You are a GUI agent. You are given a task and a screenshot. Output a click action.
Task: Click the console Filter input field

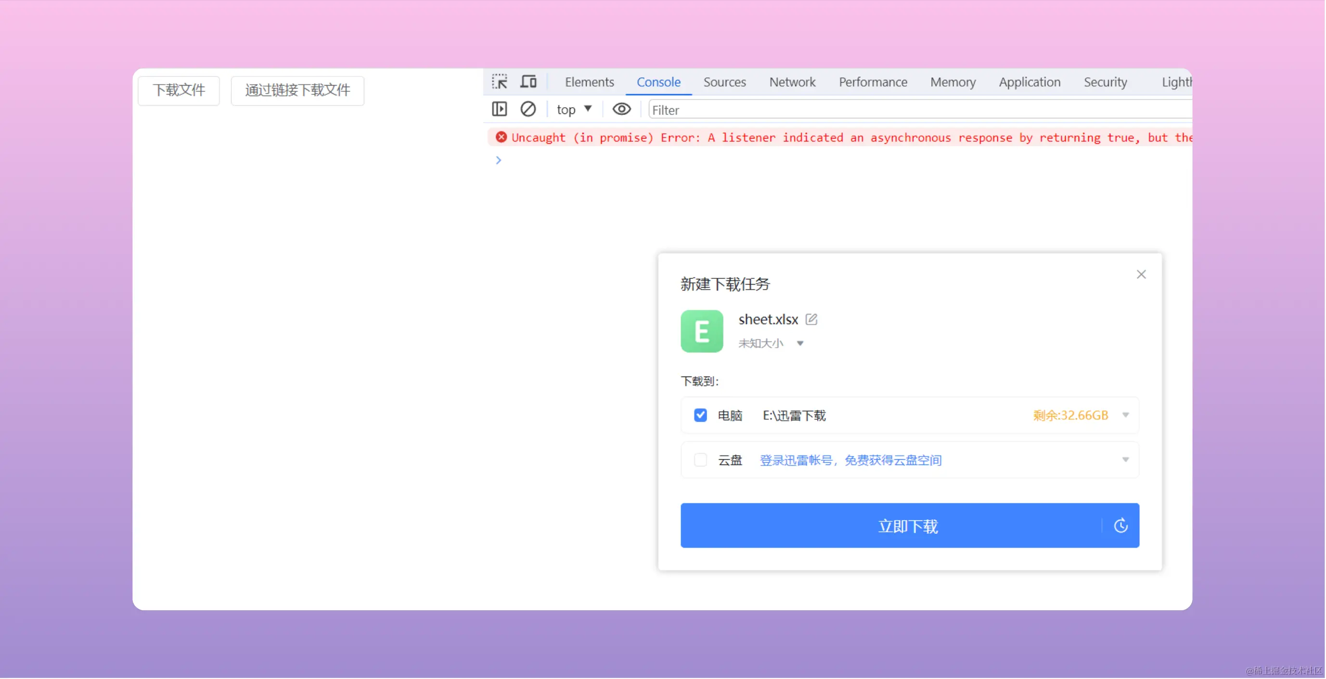(916, 110)
